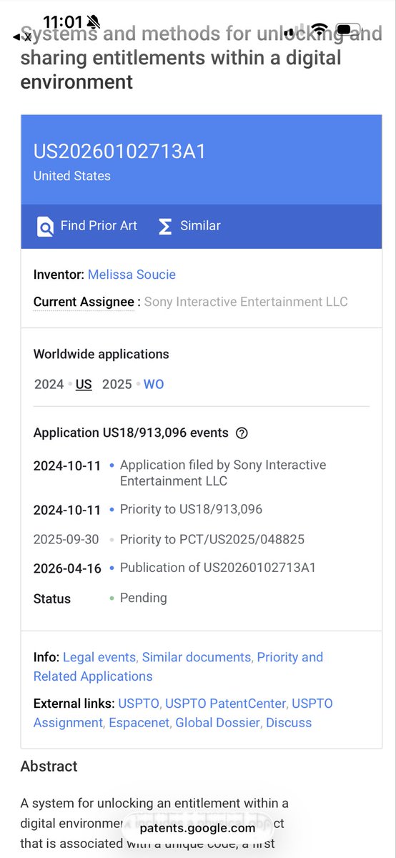Open Priority and Related Applications link

click(x=178, y=666)
